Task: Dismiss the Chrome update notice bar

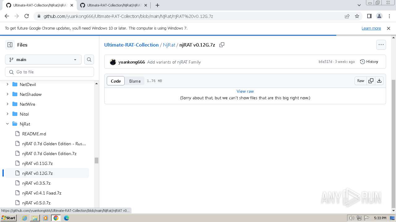Action: click(x=389, y=28)
